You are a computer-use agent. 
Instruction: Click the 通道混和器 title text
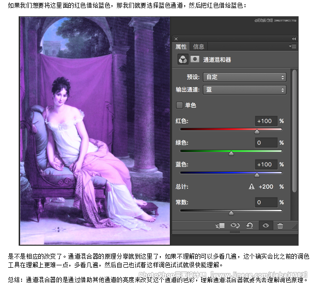tap(217, 60)
